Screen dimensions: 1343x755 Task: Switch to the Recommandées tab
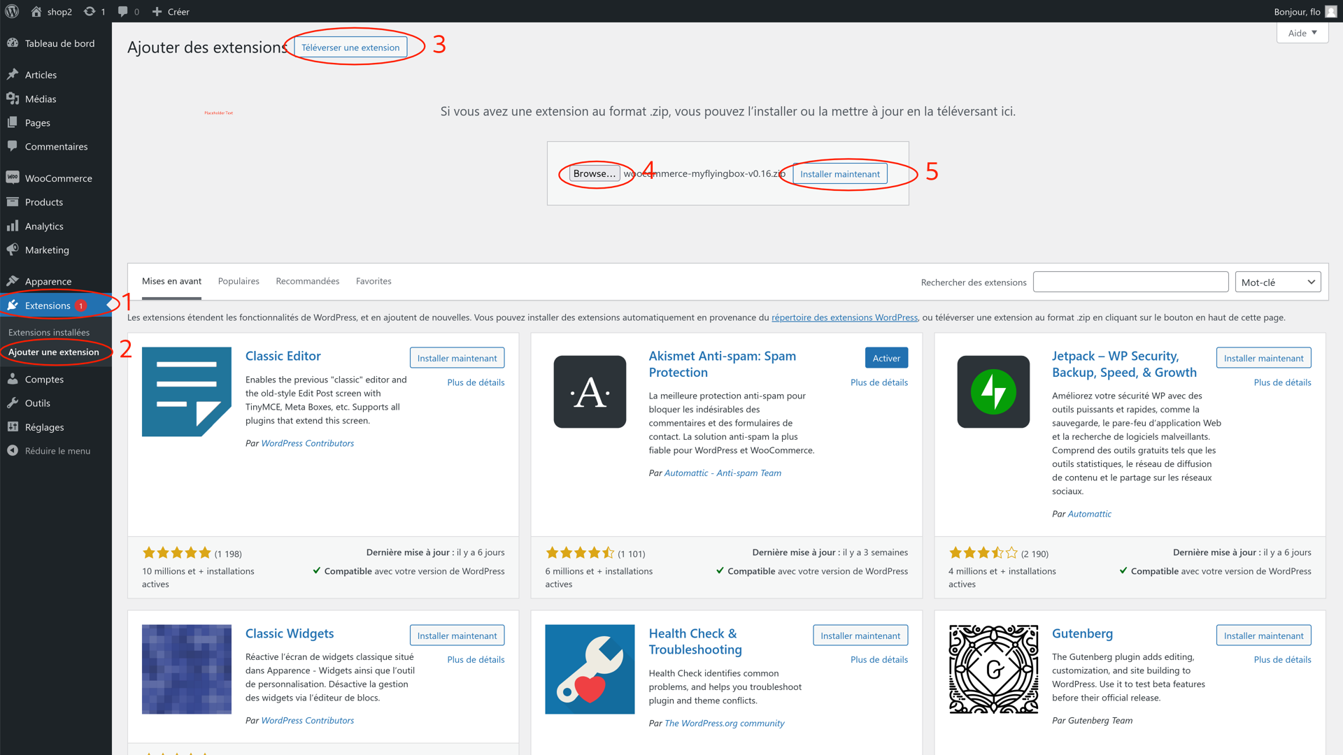tap(307, 281)
